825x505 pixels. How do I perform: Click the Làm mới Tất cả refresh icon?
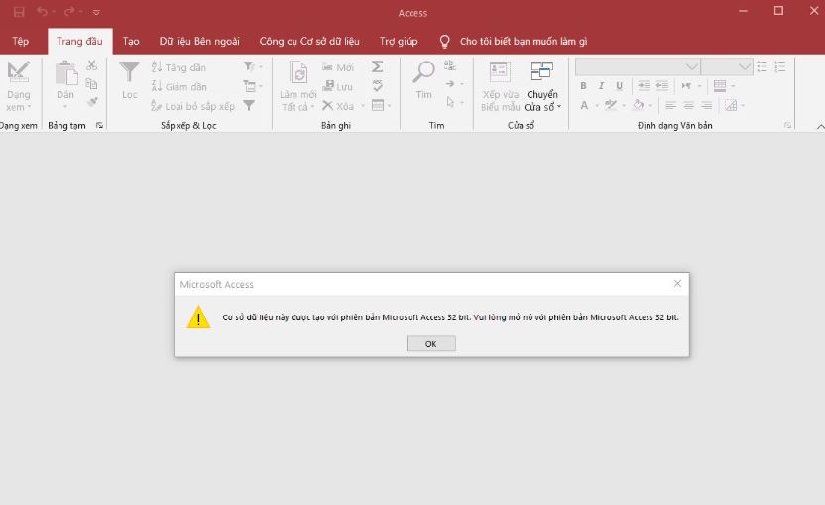(297, 72)
